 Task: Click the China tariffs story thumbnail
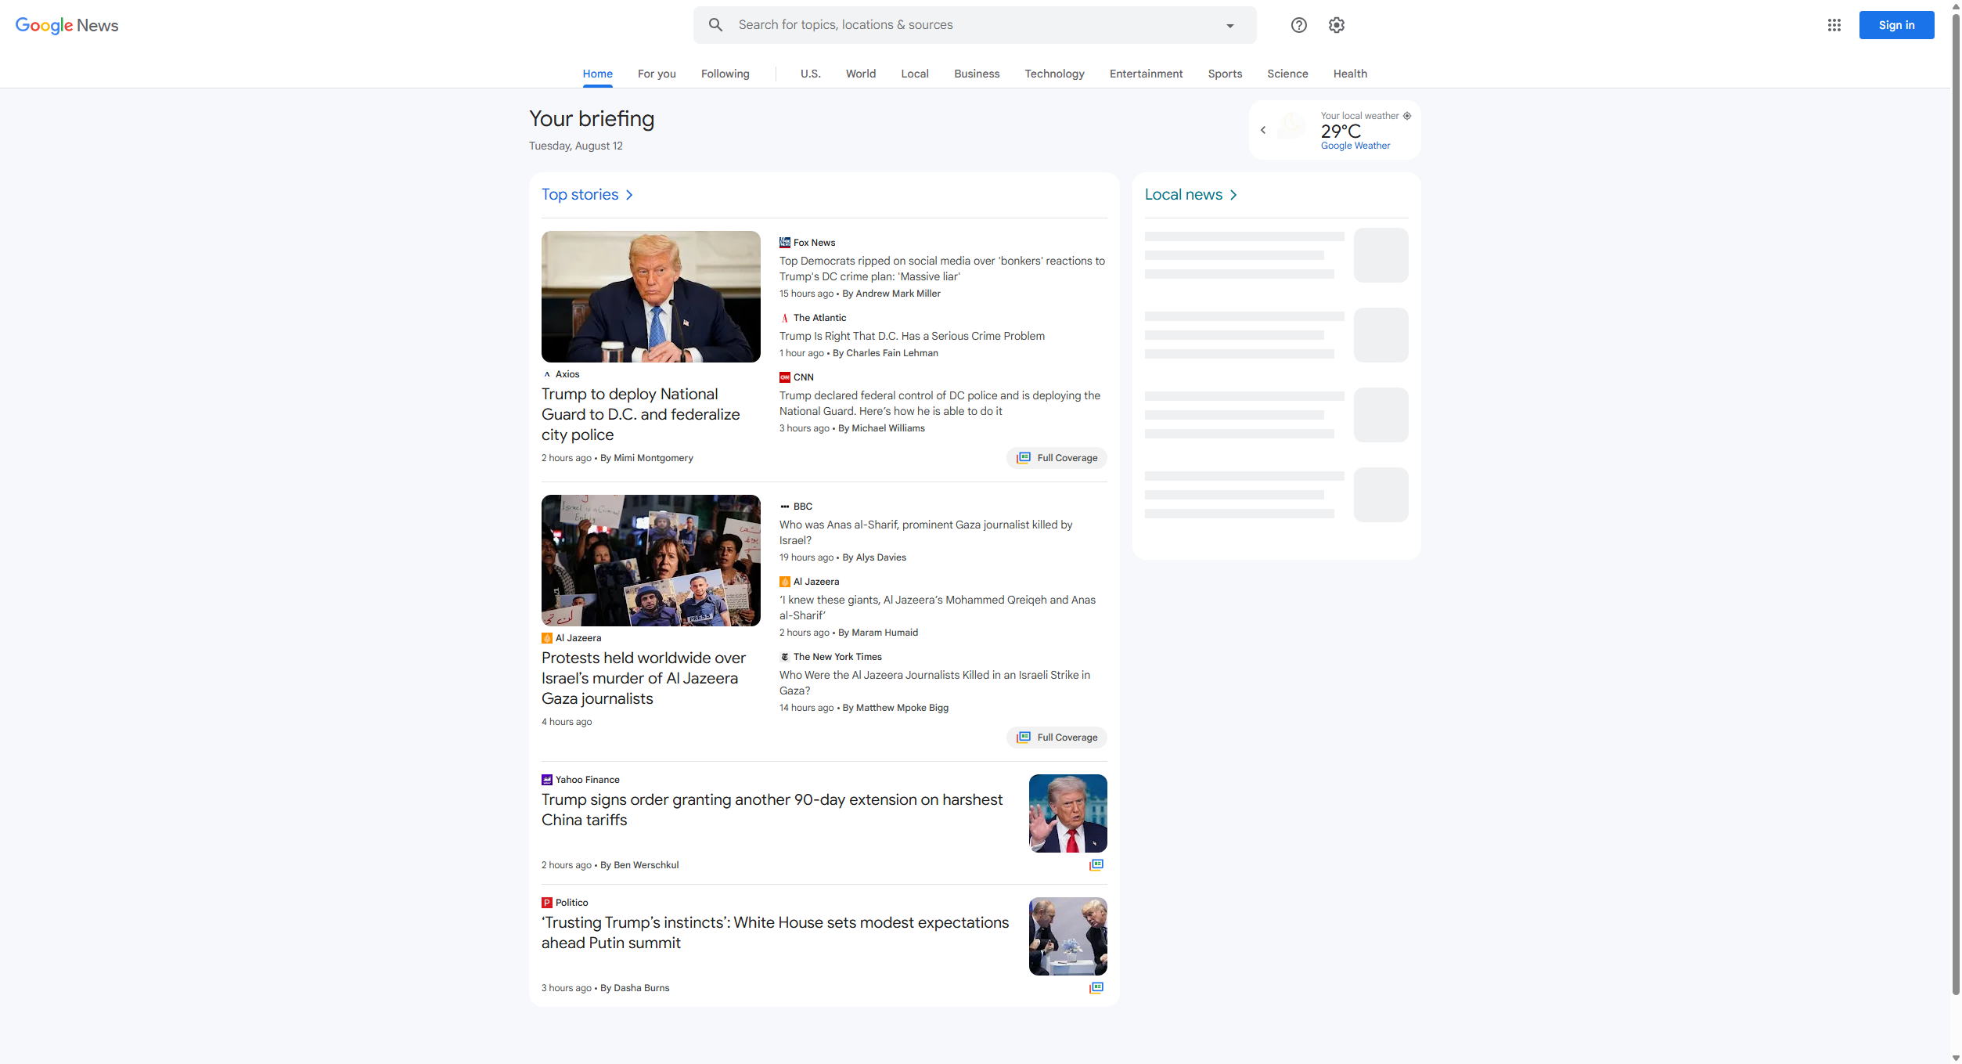1067,813
